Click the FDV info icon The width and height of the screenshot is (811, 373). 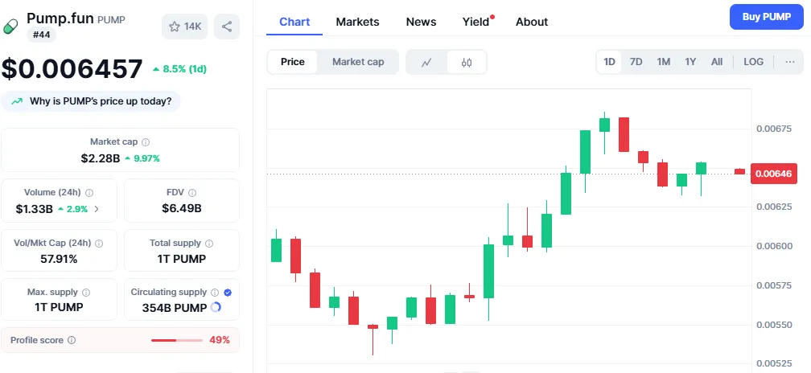pos(192,193)
